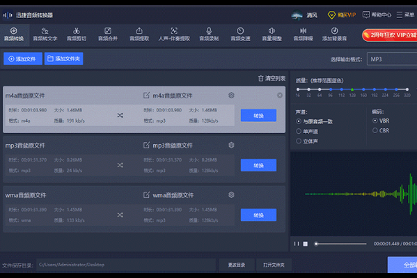The image size is (417, 278).
Task: Open settings gear for m4a音频原文件
Action: click(x=231, y=95)
